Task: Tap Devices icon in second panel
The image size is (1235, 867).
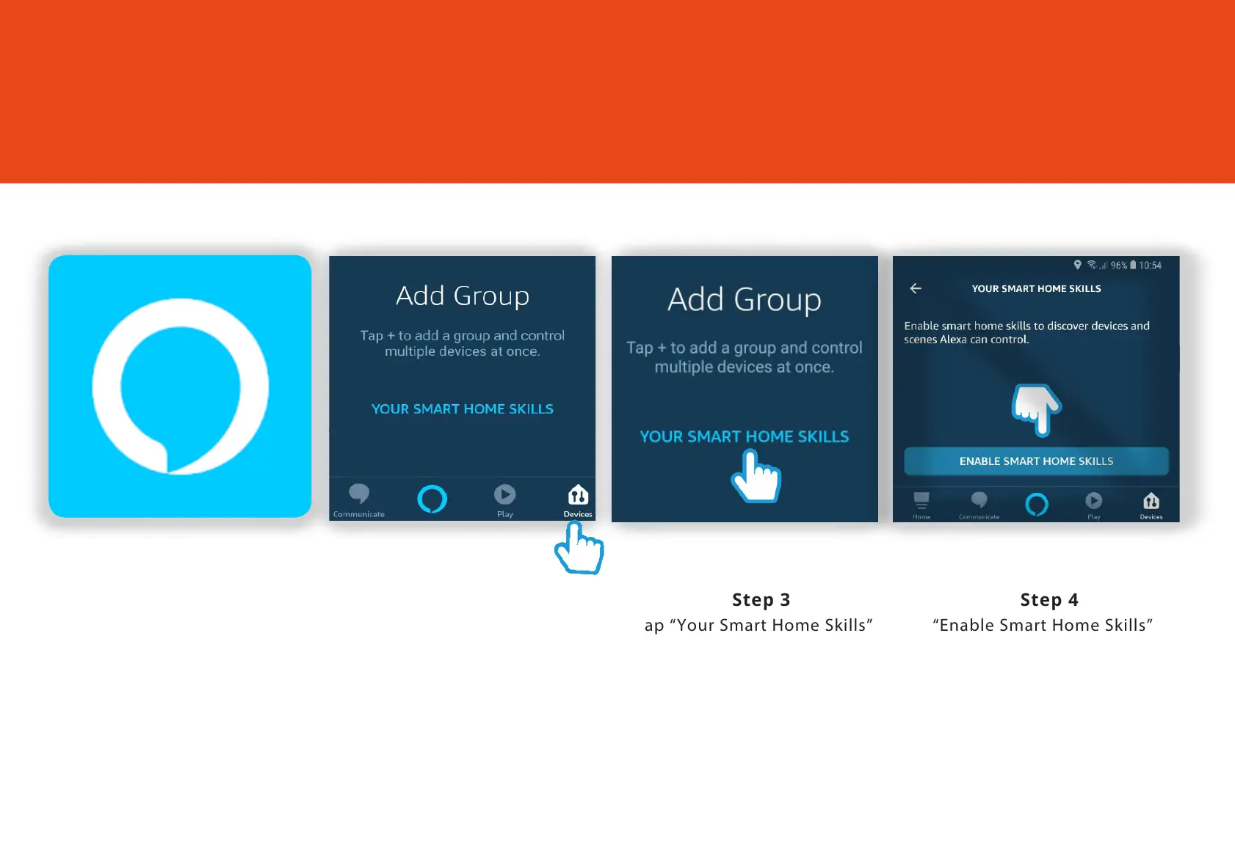Action: coord(579,495)
